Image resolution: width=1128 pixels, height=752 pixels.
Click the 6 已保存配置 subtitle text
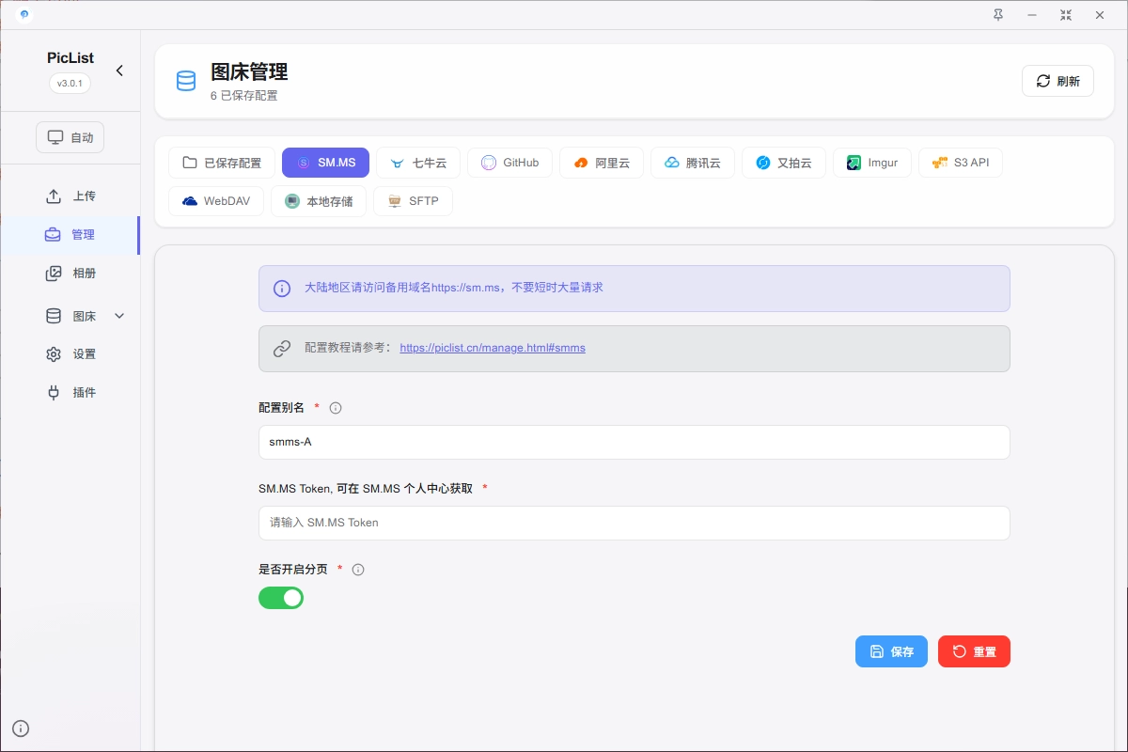[244, 96]
